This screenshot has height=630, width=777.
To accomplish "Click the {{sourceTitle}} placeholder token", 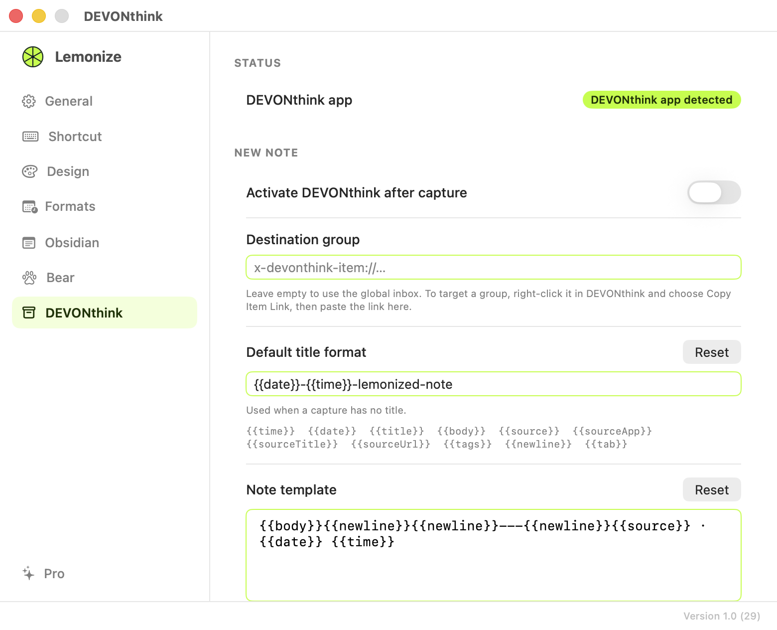I will pos(292,444).
